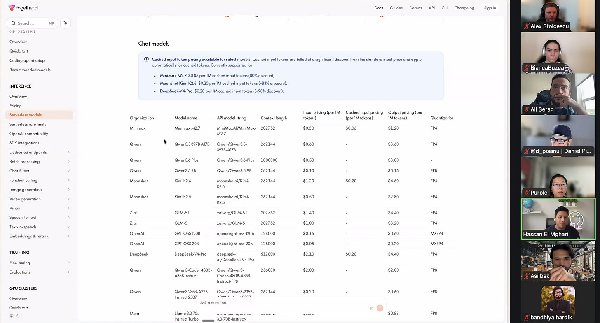The image size is (600, 323).
Task: Open the Changelog tab in the top navigation
Action: pos(464,8)
